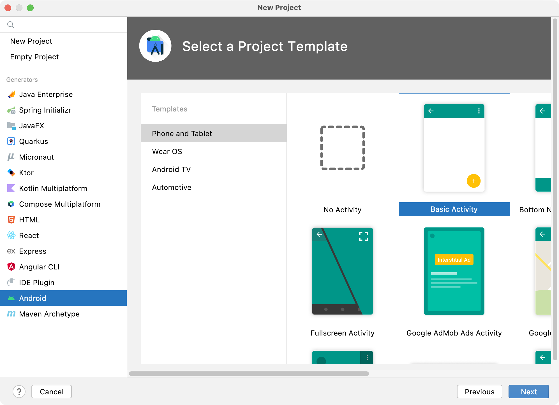
Task: Select the Spring Initializr generator icon
Action: (x=11, y=110)
